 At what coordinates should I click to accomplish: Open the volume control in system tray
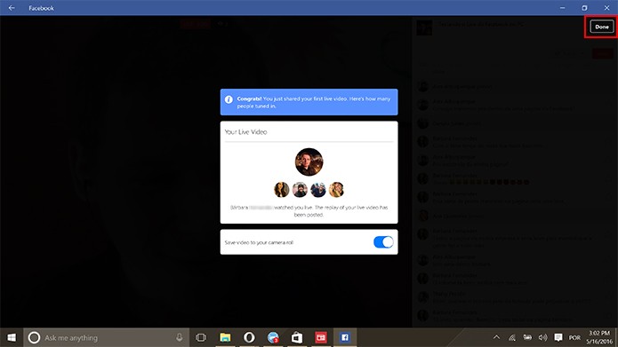point(542,337)
